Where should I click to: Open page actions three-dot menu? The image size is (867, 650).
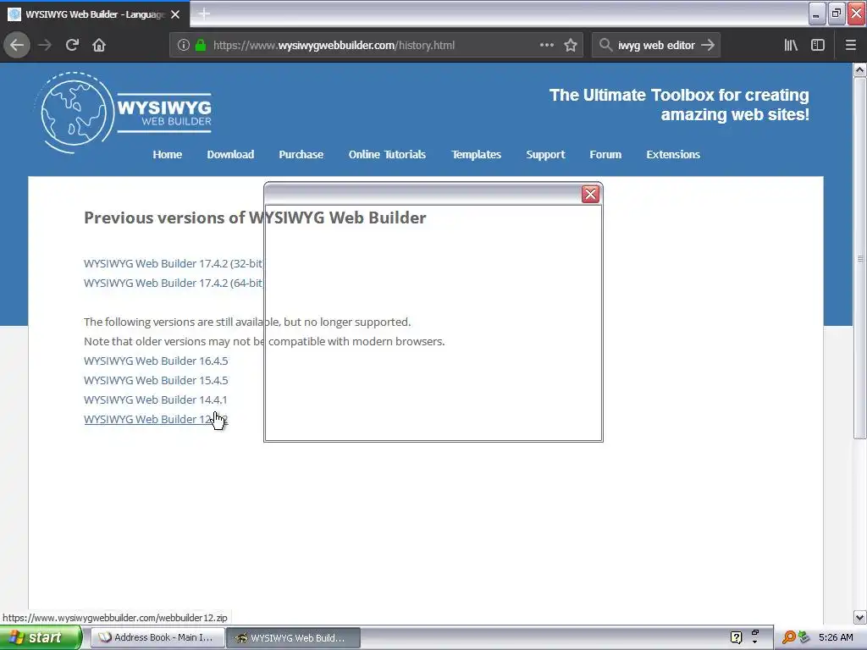coord(546,46)
